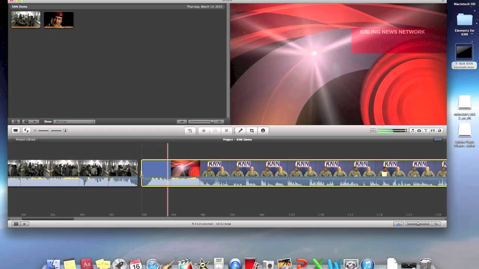Click the red playhead in the timeline

coord(168,179)
